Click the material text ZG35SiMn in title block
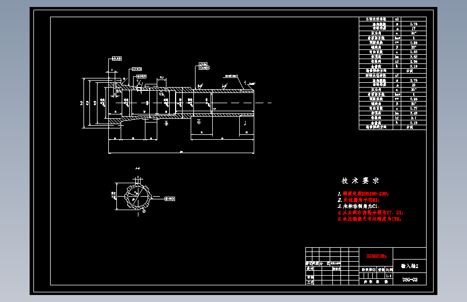 pos(376,256)
